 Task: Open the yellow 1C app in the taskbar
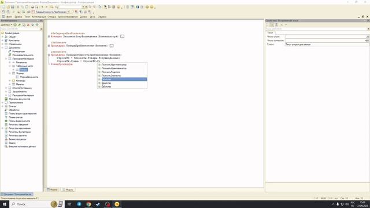(117, 204)
